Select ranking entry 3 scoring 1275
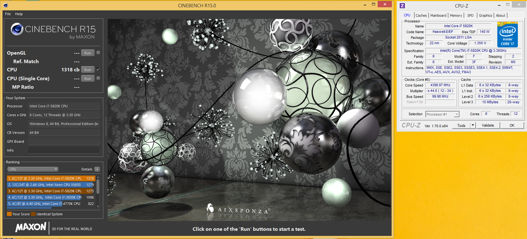Viewport: 527px width, 239px height. [51, 191]
